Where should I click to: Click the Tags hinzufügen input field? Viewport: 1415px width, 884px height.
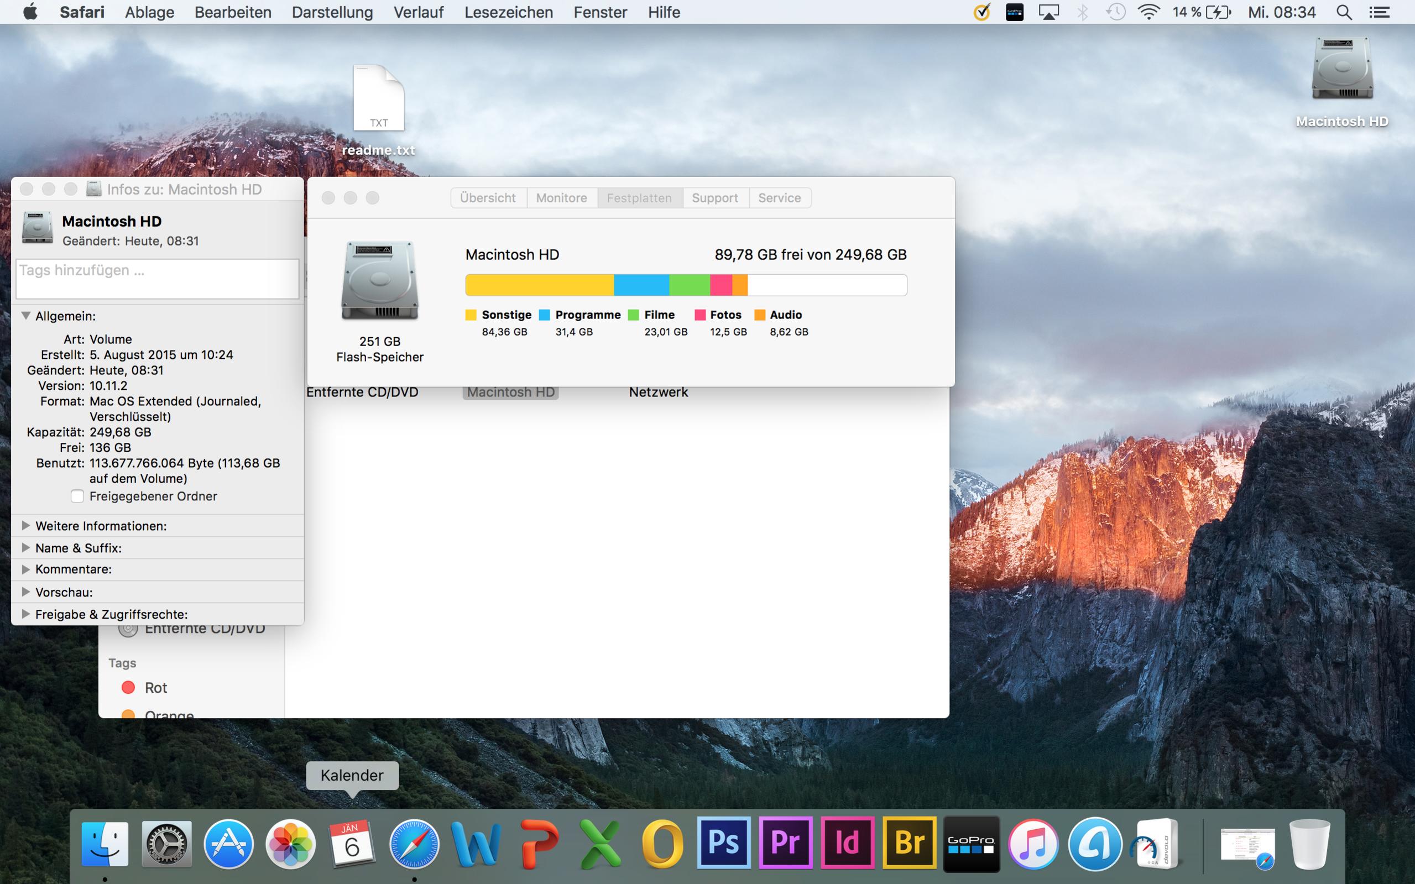[x=156, y=279]
